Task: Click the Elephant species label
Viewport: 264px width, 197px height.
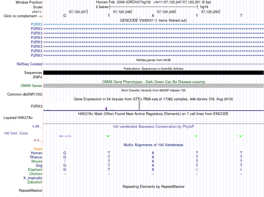Action: (35, 169)
